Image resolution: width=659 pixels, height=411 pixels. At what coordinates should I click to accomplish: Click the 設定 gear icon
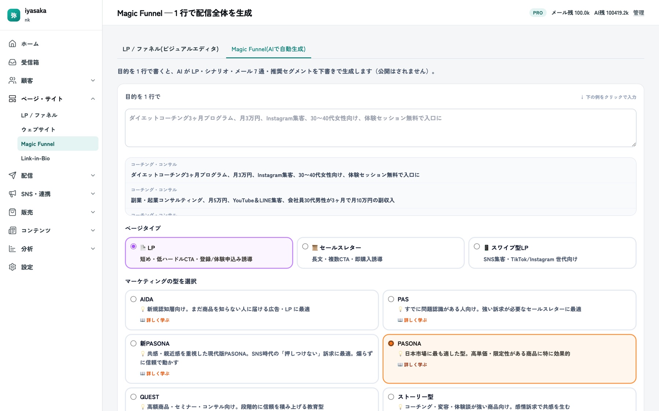click(x=12, y=267)
